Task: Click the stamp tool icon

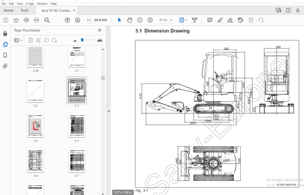Action: tap(240, 20)
